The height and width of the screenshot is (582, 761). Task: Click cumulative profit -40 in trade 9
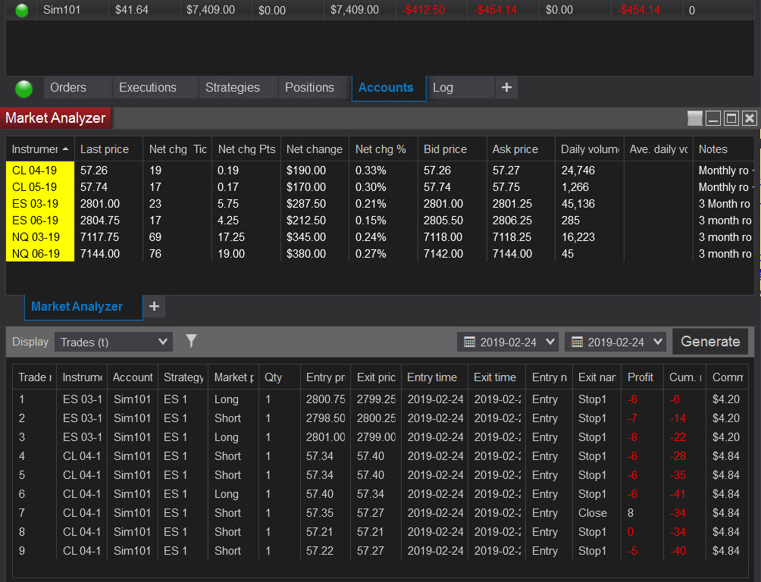coord(678,550)
